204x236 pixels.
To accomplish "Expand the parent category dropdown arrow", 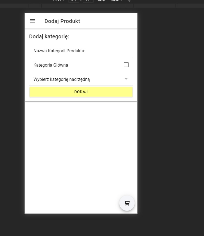I will [126, 79].
